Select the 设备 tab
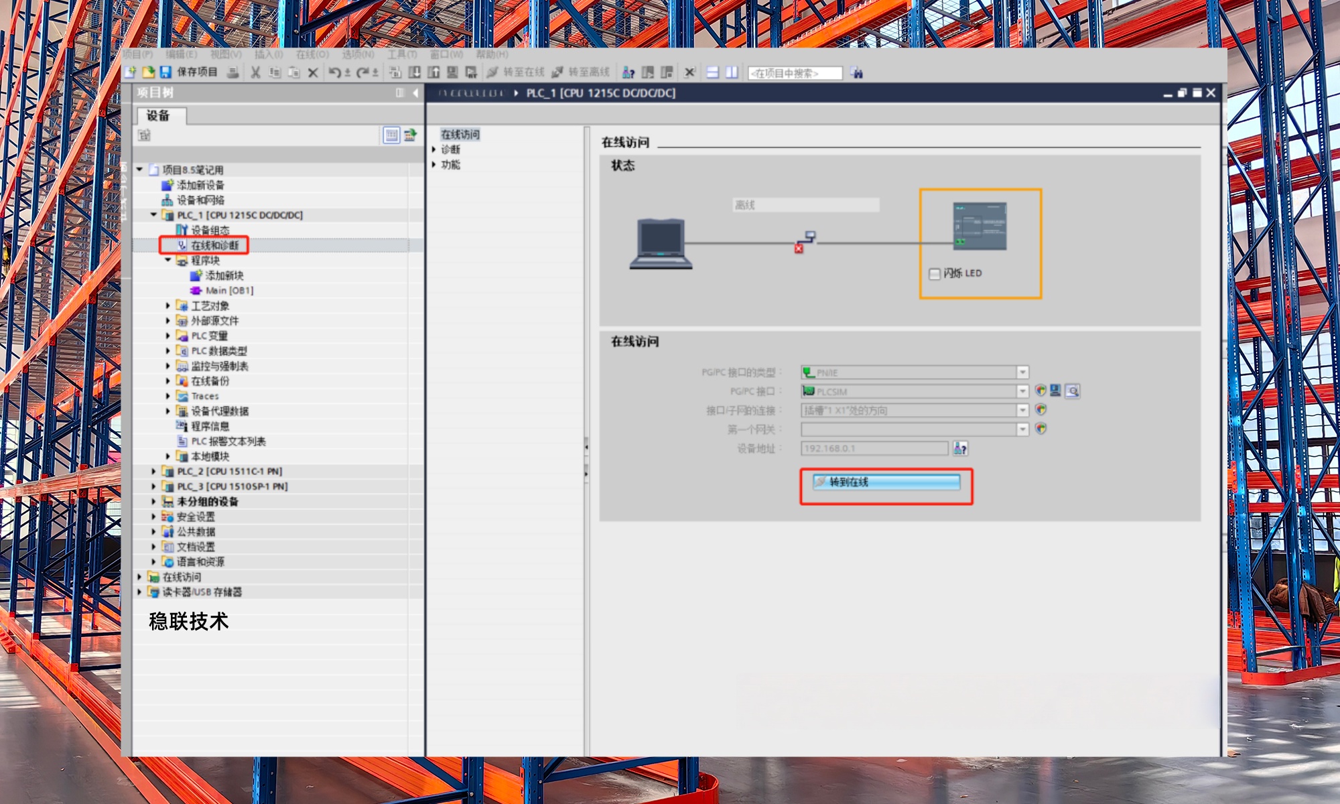The height and width of the screenshot is (804, 1340). click(x=161, y=115)
